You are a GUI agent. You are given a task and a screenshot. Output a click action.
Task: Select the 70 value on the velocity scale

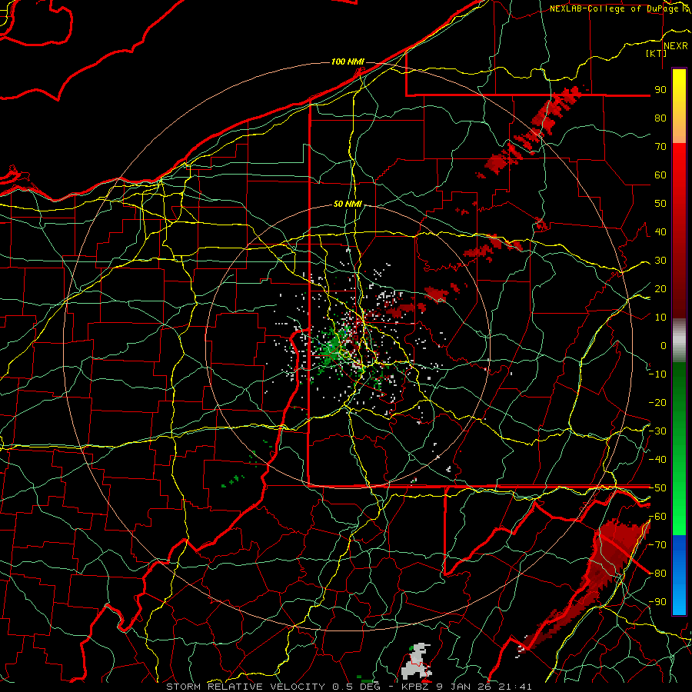click(x=660, y=147)
